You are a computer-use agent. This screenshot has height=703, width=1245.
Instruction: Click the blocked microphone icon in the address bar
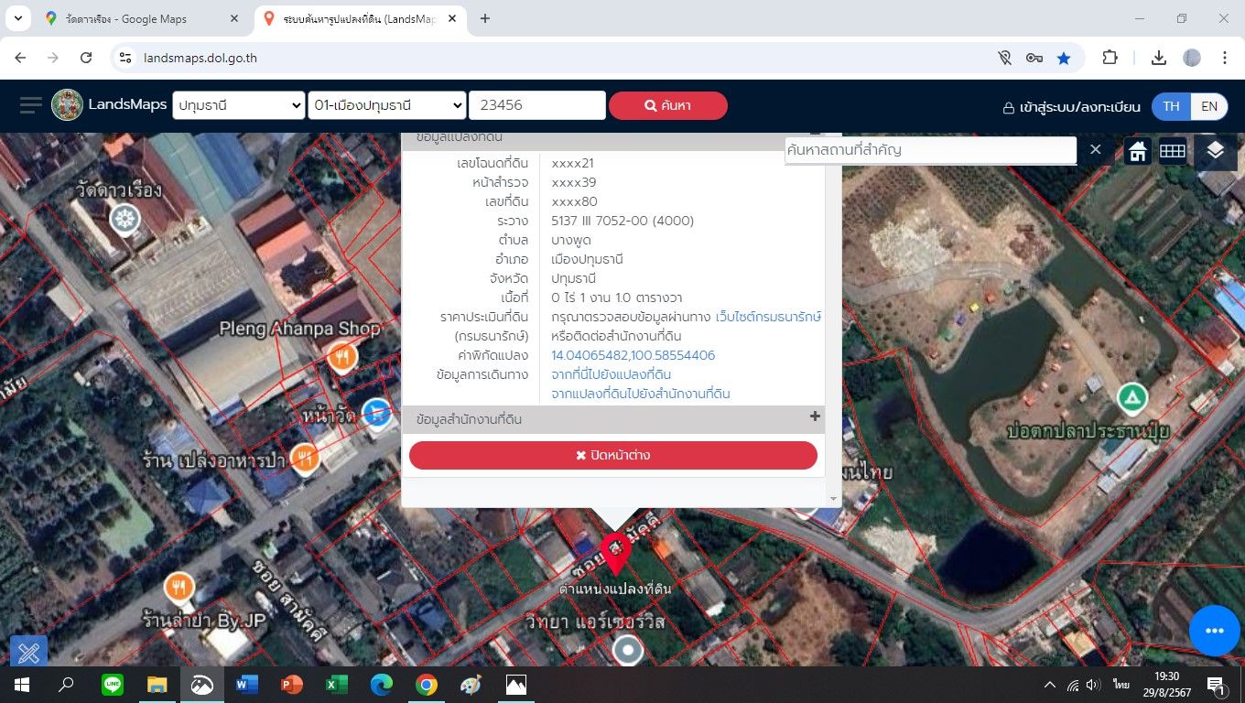1004,58
